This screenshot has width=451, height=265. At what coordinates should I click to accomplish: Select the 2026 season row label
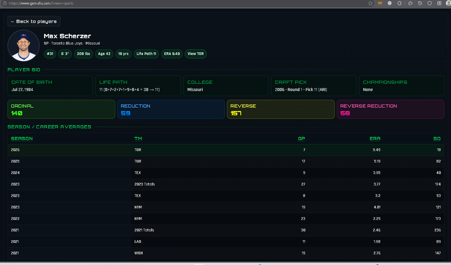(15, 150)
